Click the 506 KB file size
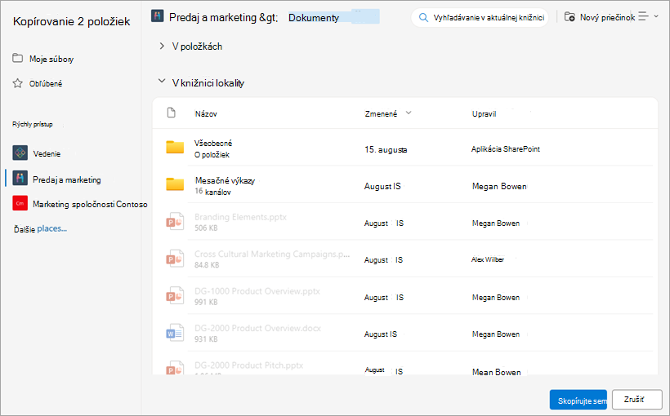This screenshot has height=416, width=670. (206, 228)
